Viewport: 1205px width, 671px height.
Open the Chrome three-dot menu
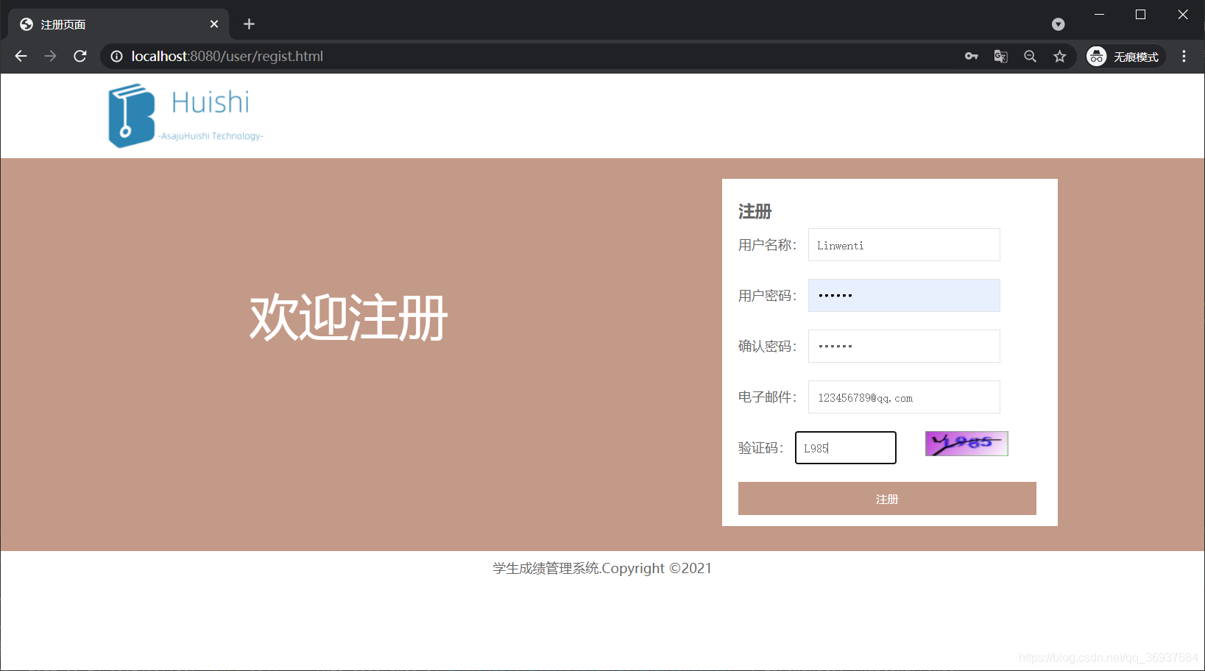tap(1184, 56)
